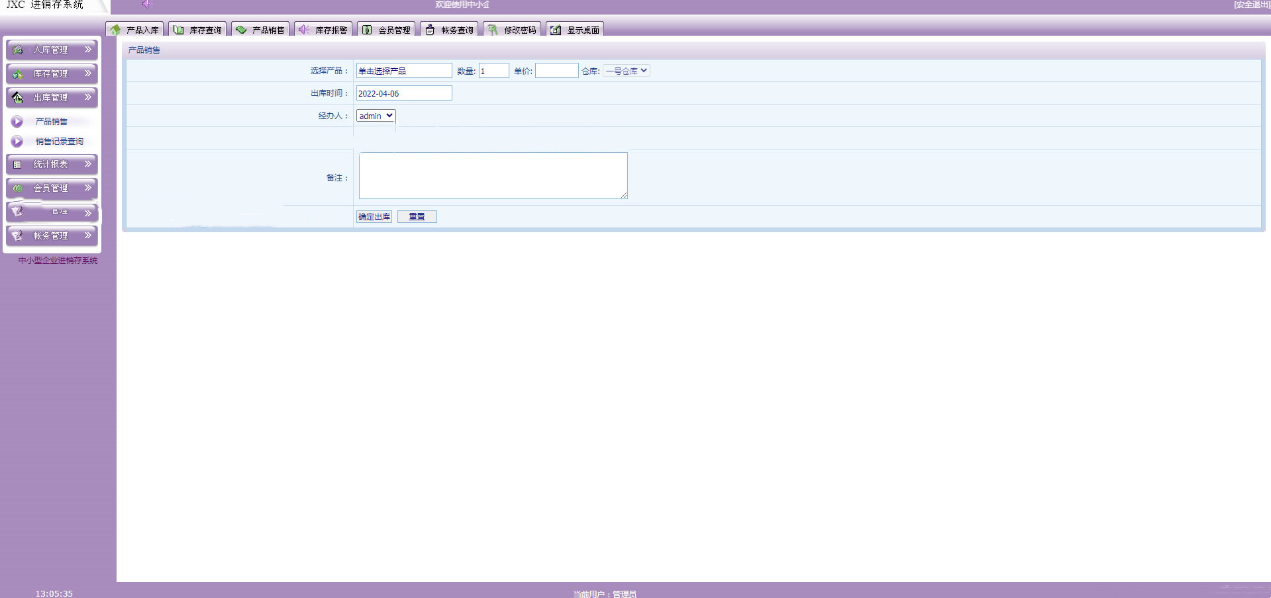Click the 确定出库 button

coord(374,217)
